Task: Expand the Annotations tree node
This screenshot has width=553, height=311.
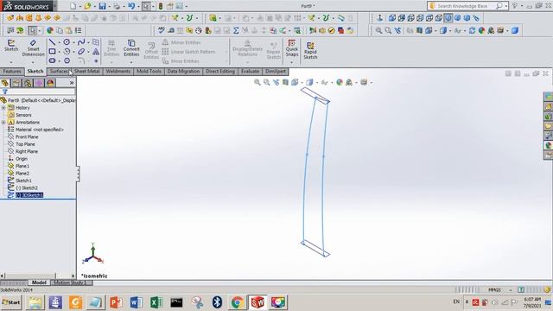Action: pyautogui.click(x=3, y=123)
